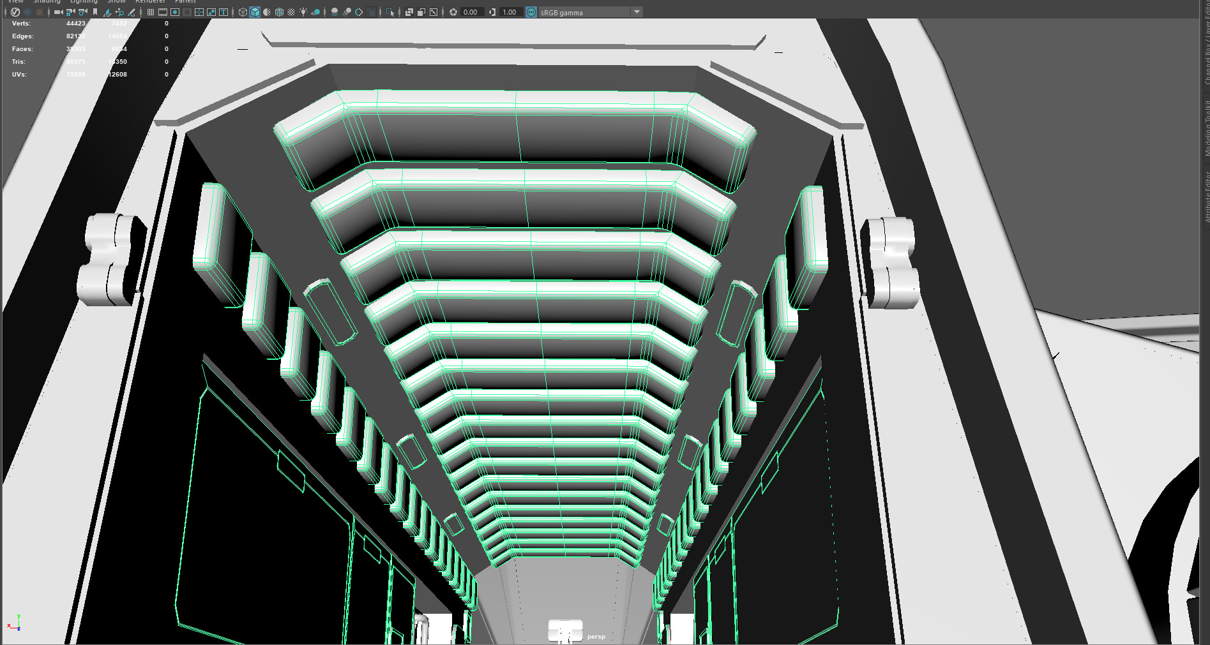
Task: Click the Tris label in heads-up display
Action: click(19, 62)
